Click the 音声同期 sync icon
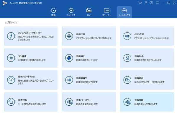 (127, 102)
